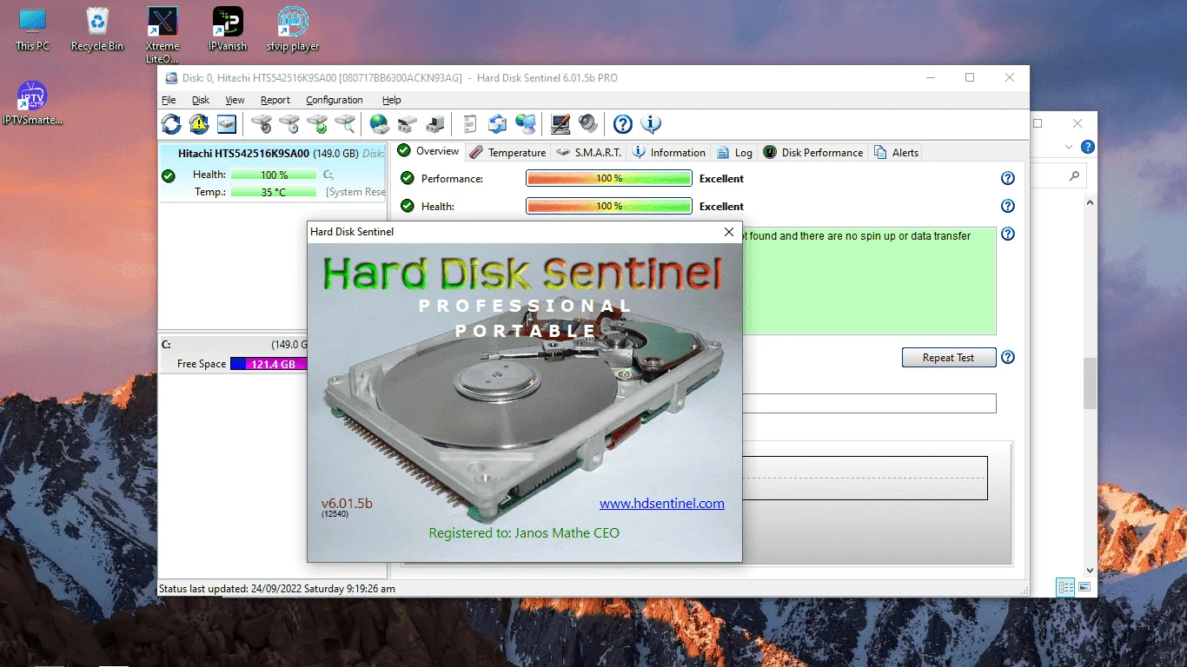Open the blue question mark help toolbar icon
The height and width of the screenshot is (667, 1187).
[622, 124]
